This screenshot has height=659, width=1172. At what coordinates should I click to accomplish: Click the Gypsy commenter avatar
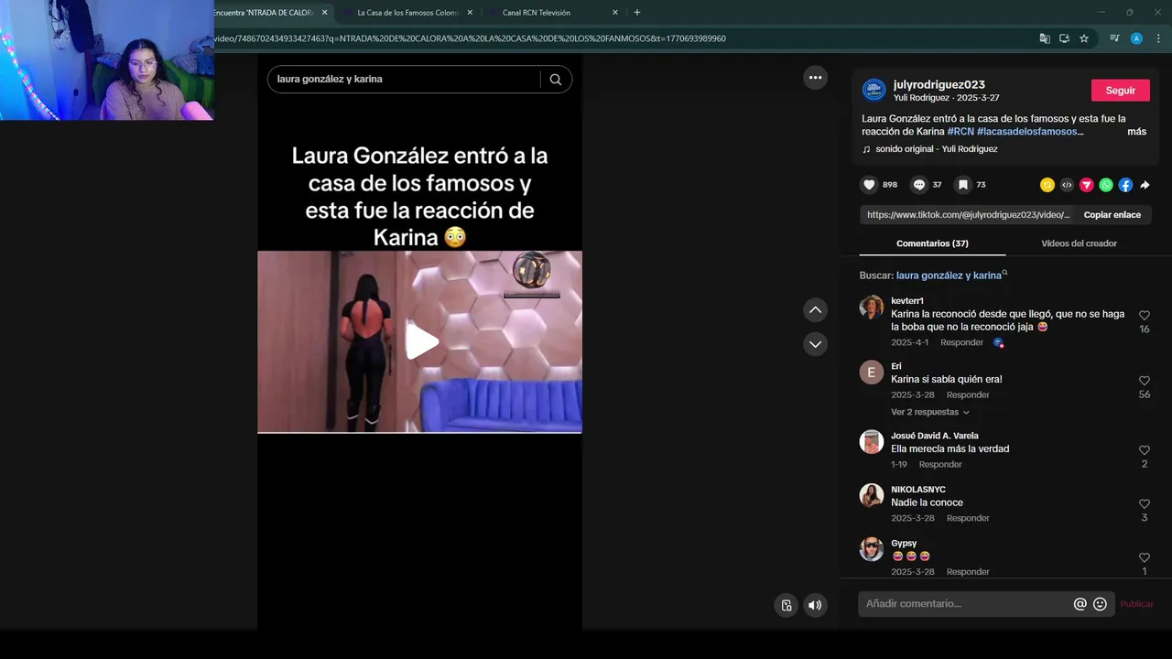(872, 549)
